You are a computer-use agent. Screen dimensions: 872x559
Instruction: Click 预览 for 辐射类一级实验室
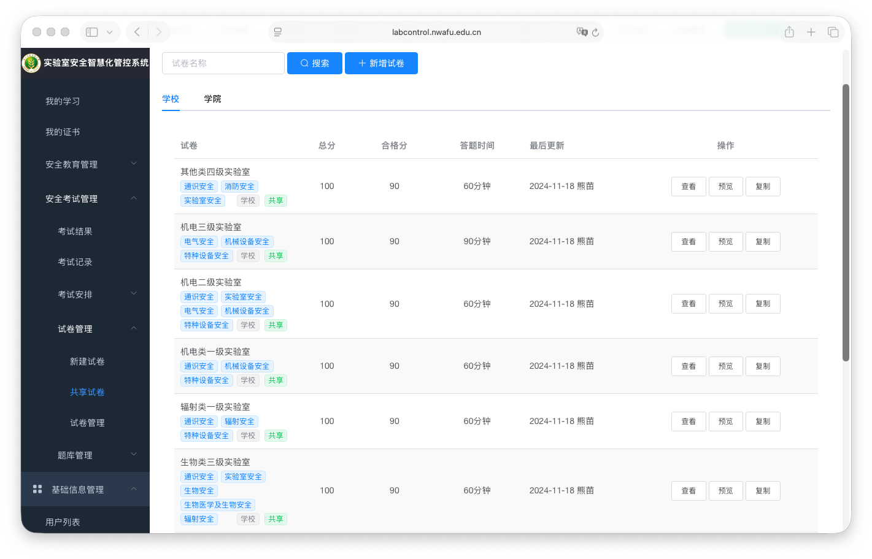point(725,422)
